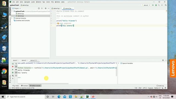Change file encoding UTF-8 in status bar

[145, 88]
